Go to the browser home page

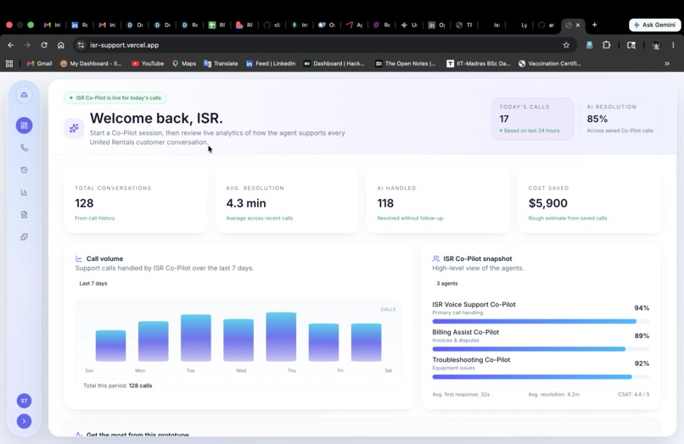click(60, 45)
